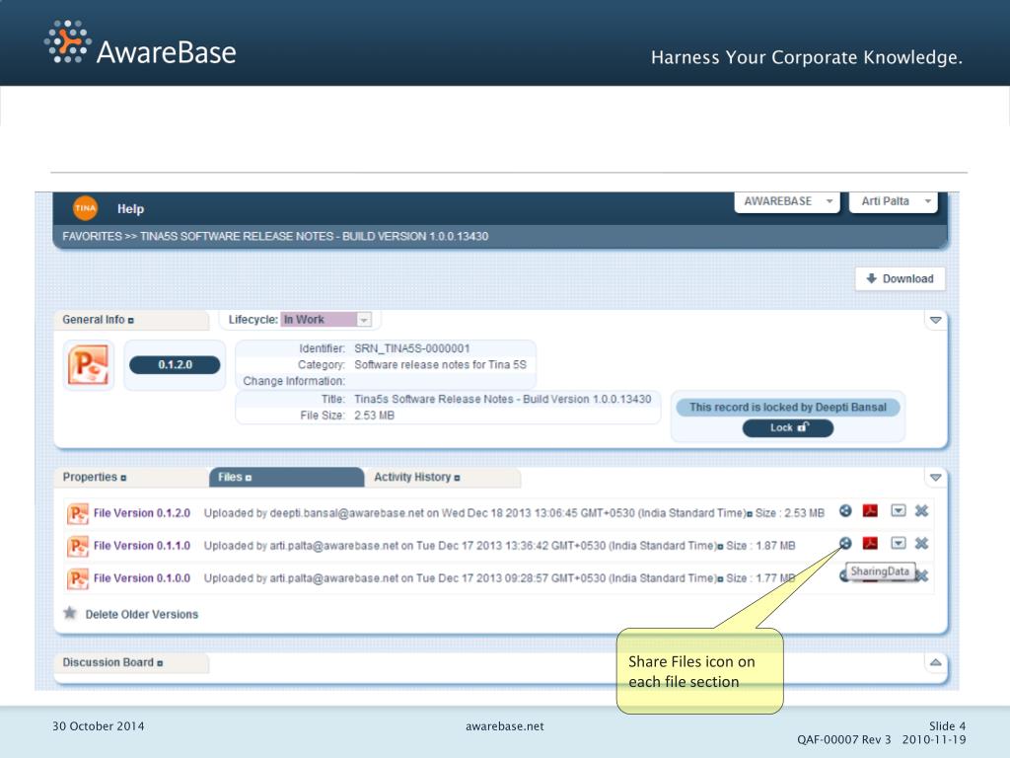Click PowerPoint icon of File Version 0.1.2.0
Screen dimensions: 1010x758
point(77,513)
